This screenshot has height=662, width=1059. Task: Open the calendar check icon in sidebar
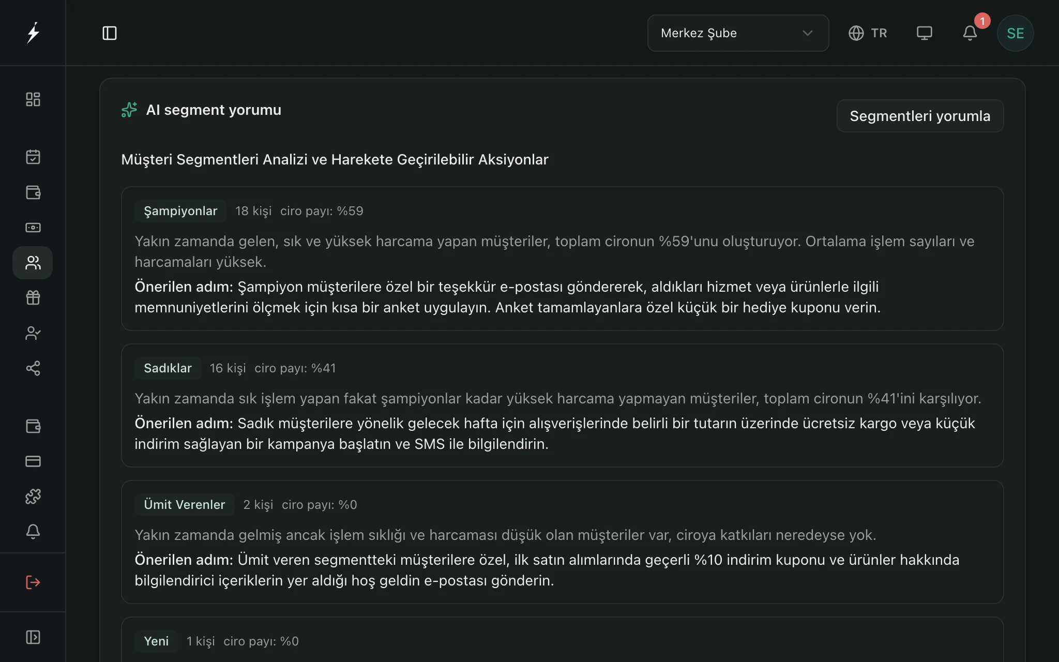point(33,157)
